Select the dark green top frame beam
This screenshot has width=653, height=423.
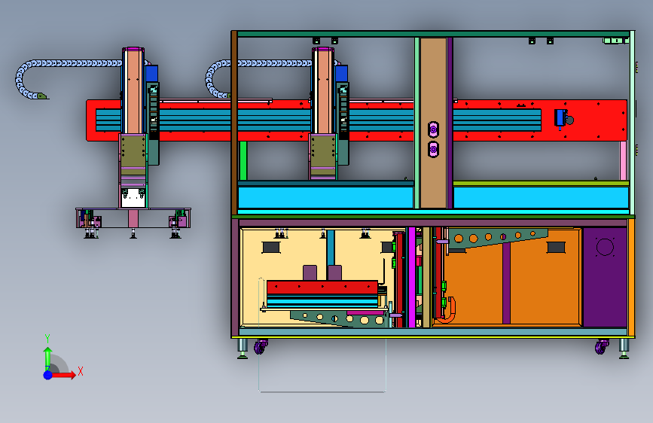[x=433, y=34]
